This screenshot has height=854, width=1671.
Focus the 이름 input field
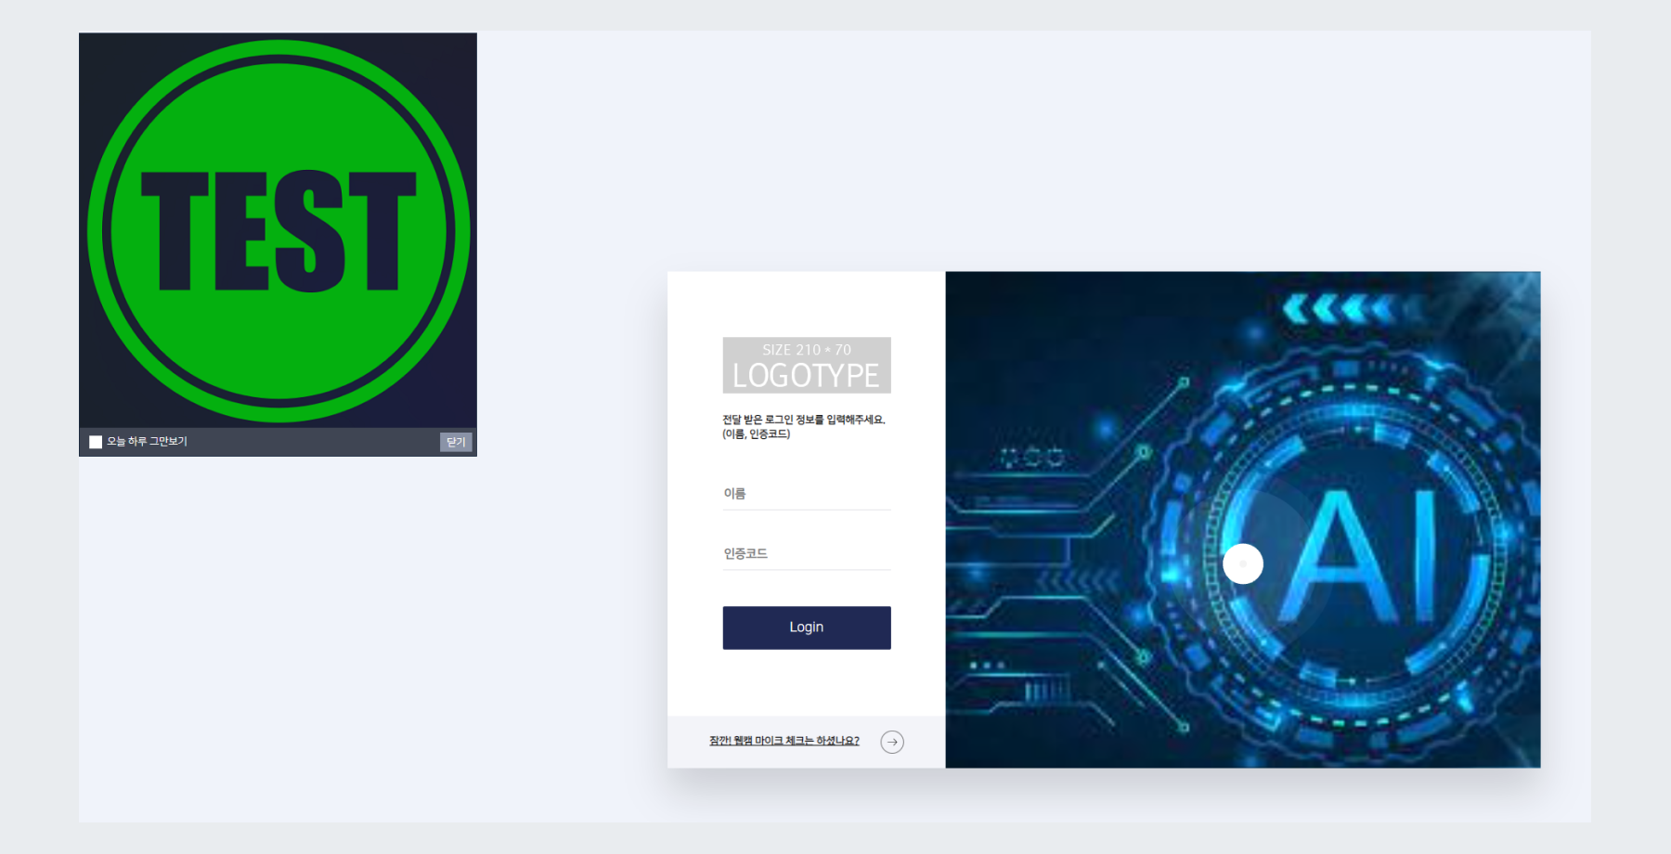click(x=807, y=494)
